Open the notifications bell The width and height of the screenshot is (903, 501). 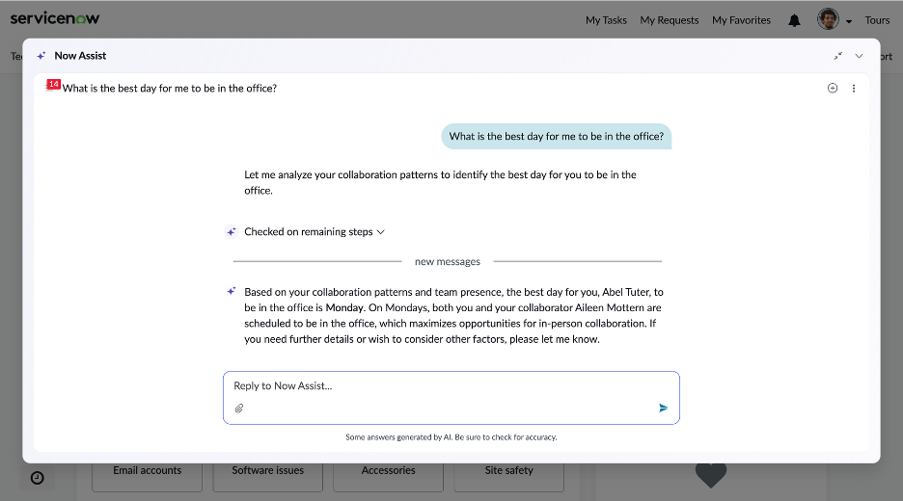click(x=794, y=20)
